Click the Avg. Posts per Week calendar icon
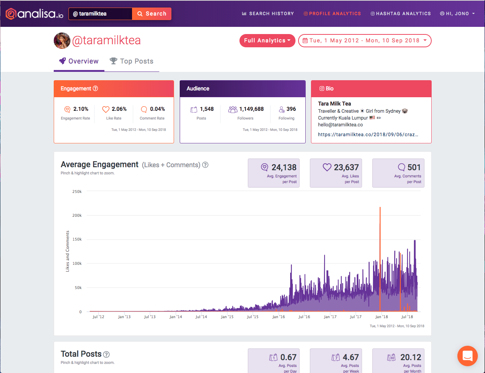Screen dimensions: 485x373 [x=336, y=357]
